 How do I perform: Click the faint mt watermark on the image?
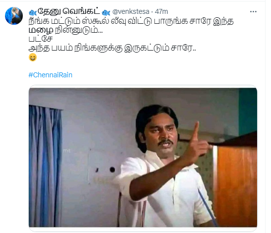(x=67, y=151)
